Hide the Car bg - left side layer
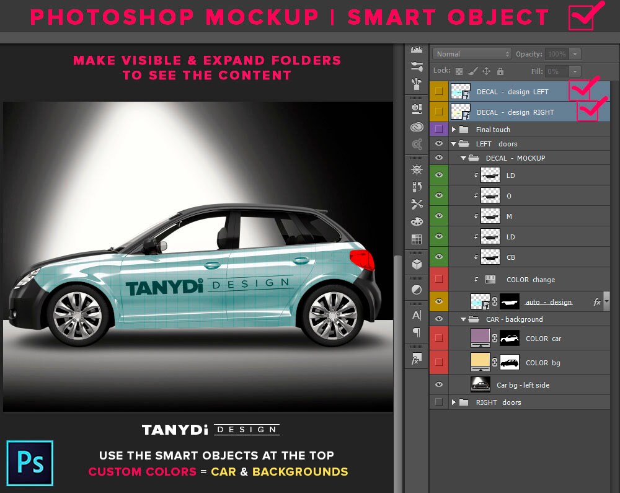620x493 pixels. click(439, 384)
